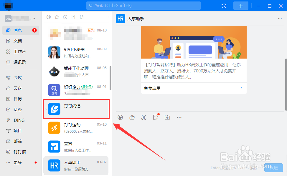Screen dimensions: 287x176
Task: Open the 云盘 cloud drive
Action: (21, 88)
